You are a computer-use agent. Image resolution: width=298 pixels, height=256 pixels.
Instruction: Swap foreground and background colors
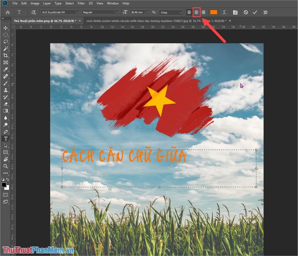8,179
